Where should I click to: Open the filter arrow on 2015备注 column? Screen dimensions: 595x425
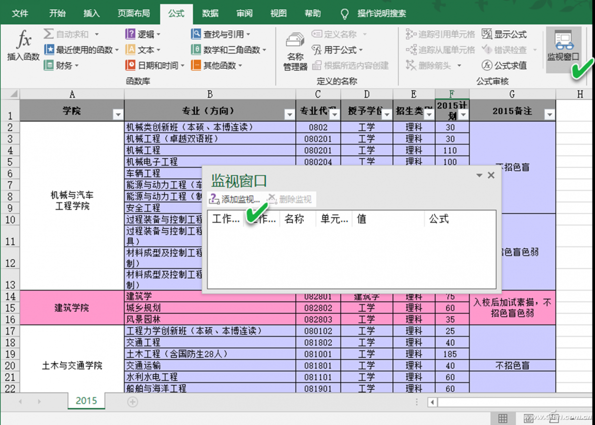click(549, 114)
